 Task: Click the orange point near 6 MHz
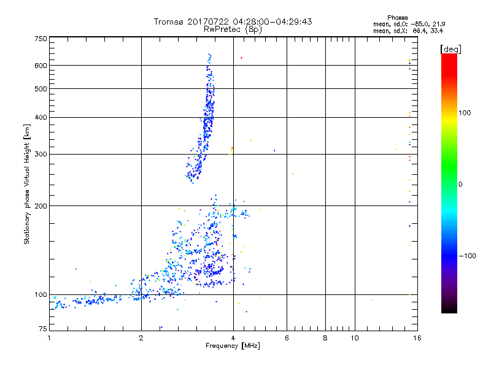click(x=293, y=174)
